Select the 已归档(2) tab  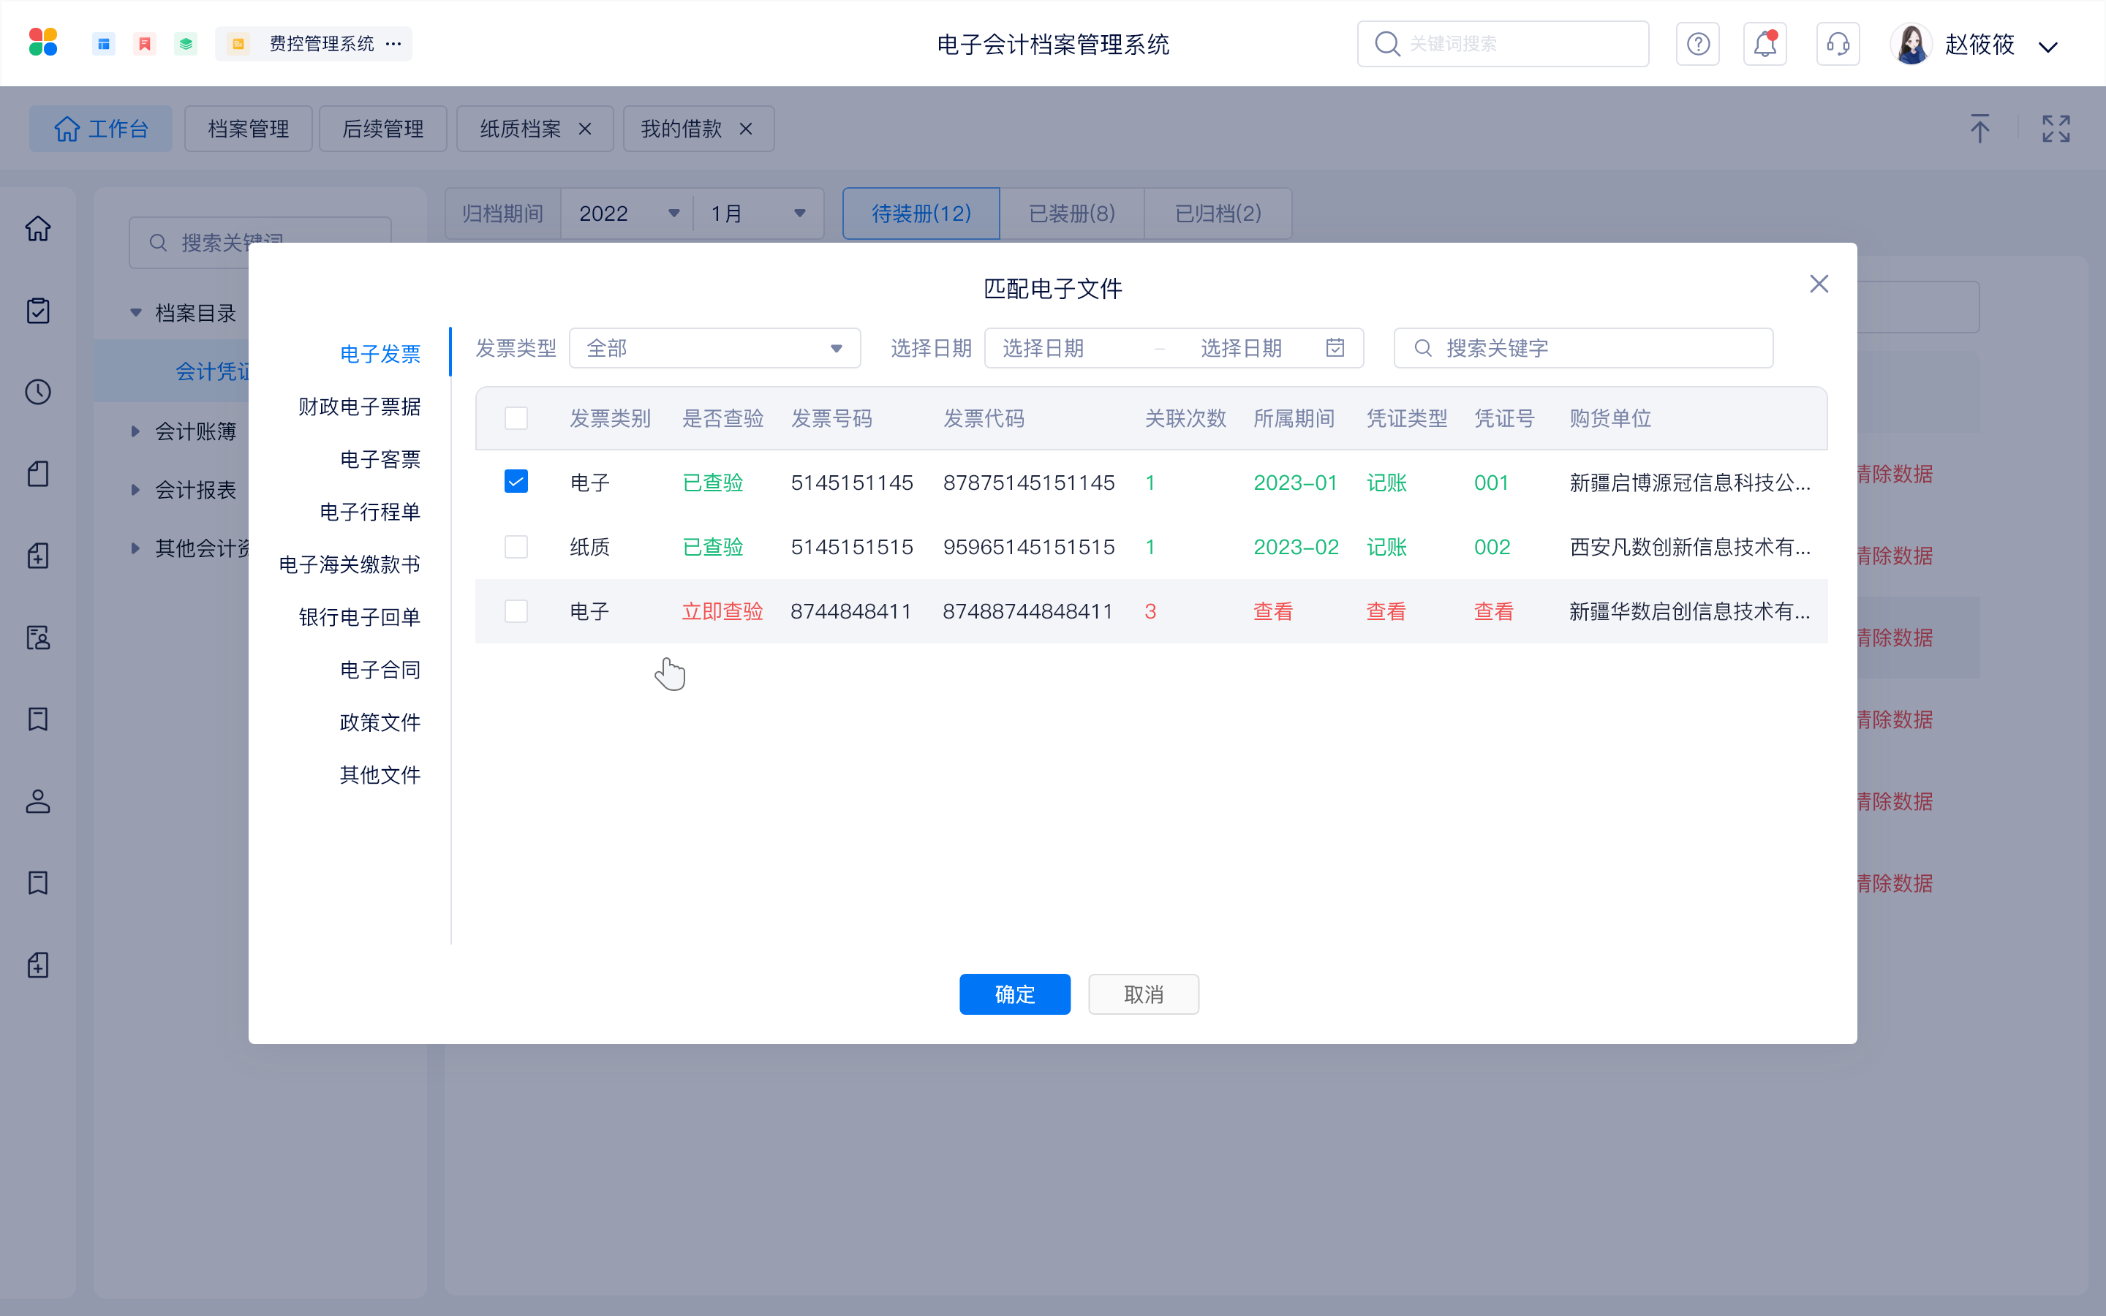point(1218,213)
